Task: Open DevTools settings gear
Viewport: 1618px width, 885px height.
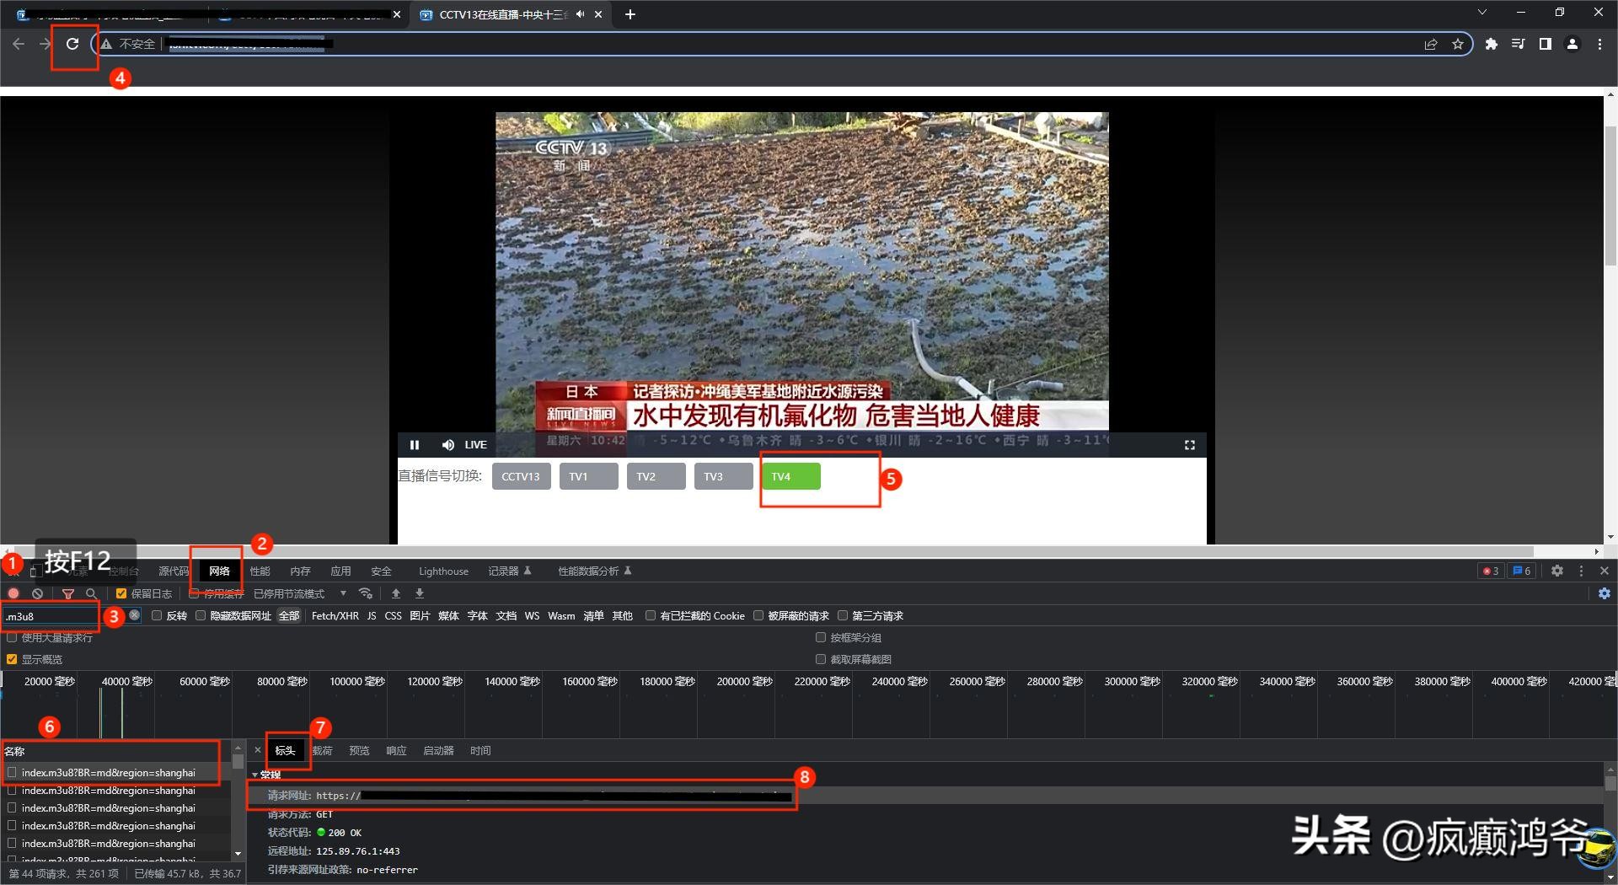Action: [1557, 571]
